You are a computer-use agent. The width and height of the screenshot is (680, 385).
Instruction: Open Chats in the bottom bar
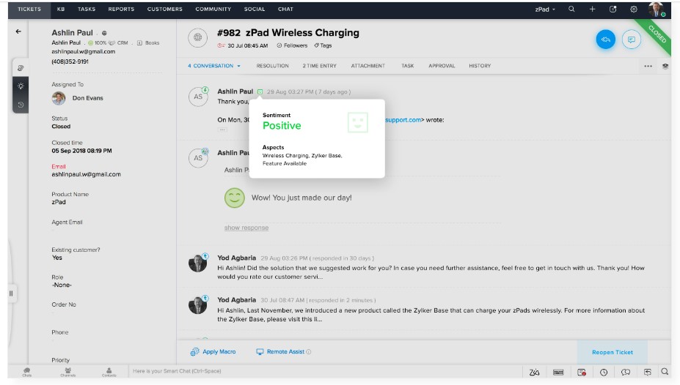pos(27,372)
